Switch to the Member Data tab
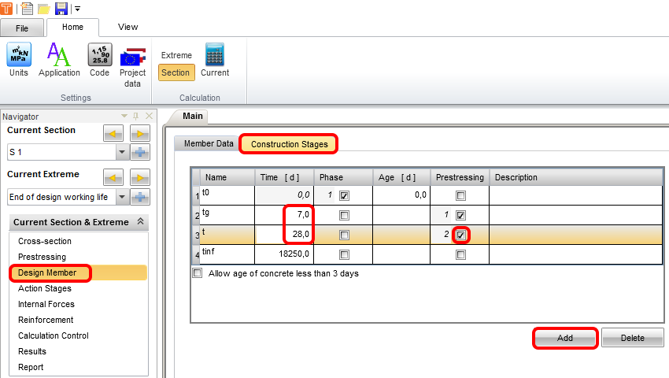Screen dimensions: 669x378 pos(209,144)
